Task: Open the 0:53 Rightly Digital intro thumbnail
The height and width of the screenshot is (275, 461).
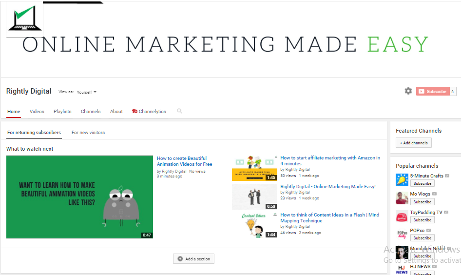Action: (254, 197)
